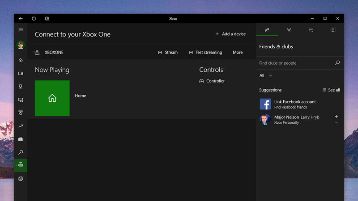
Task: Open Game DVR sidebar icon
Action: click(21, 100)
